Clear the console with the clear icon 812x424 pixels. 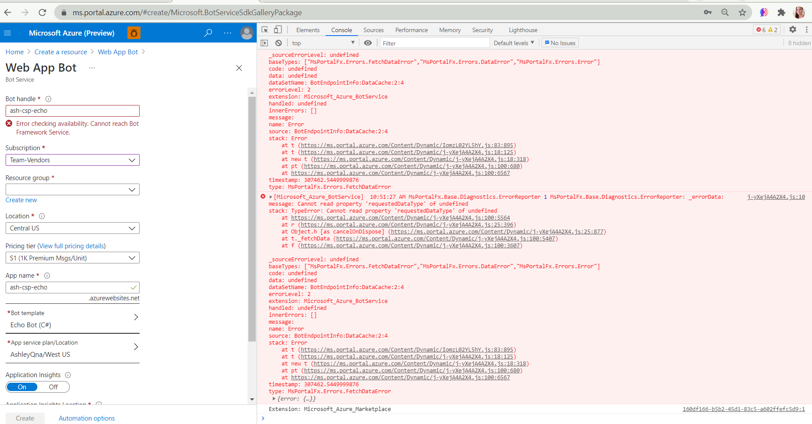(278, 43)
